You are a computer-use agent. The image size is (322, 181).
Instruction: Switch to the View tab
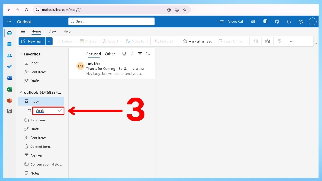coord(52,31)
